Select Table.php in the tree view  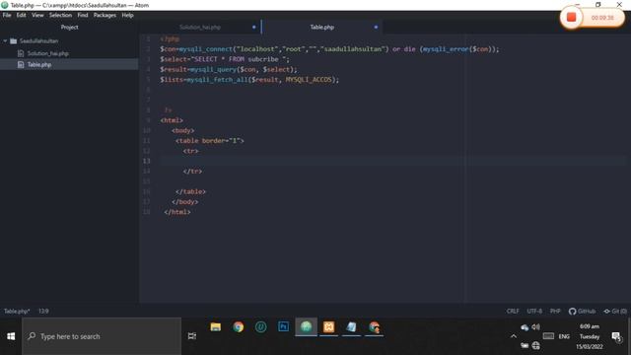pyautogui.click(x=39, y=64)
